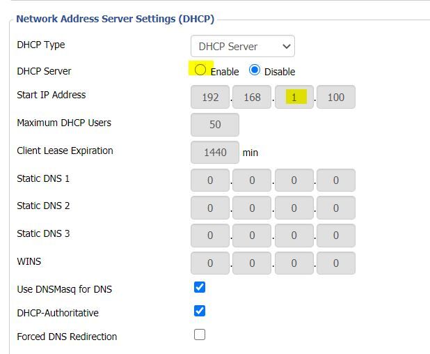Click the Start IP second octet field 168
This screenshot has width=430, height=354.
click(252, 97)
